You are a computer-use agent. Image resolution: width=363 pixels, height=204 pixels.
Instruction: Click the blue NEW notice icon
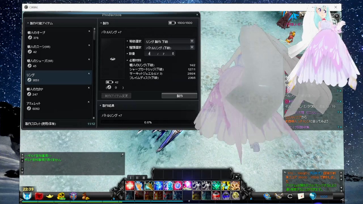pyautogui.click(x=267, y=196)
